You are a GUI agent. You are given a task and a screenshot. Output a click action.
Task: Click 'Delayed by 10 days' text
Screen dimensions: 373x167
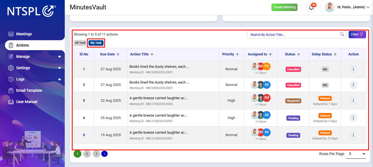(325, 138)
